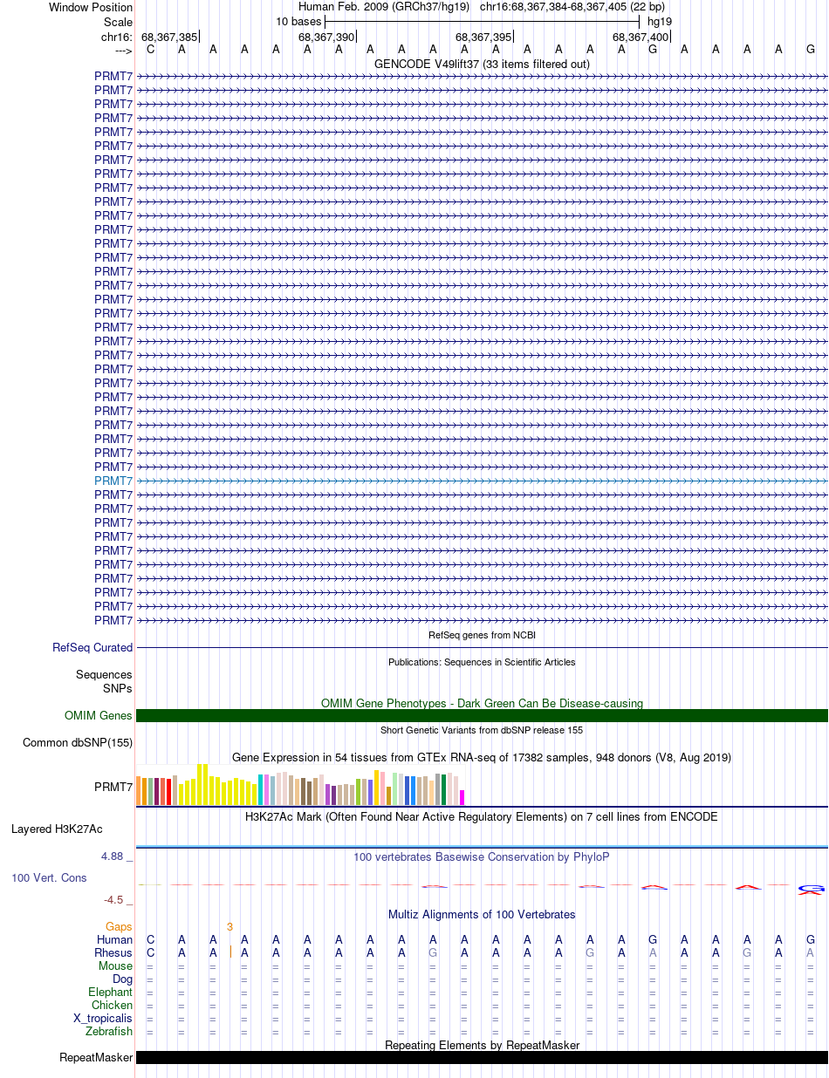
Task: Click the orange insertion bar in Rhesus row
Action: 230,952
